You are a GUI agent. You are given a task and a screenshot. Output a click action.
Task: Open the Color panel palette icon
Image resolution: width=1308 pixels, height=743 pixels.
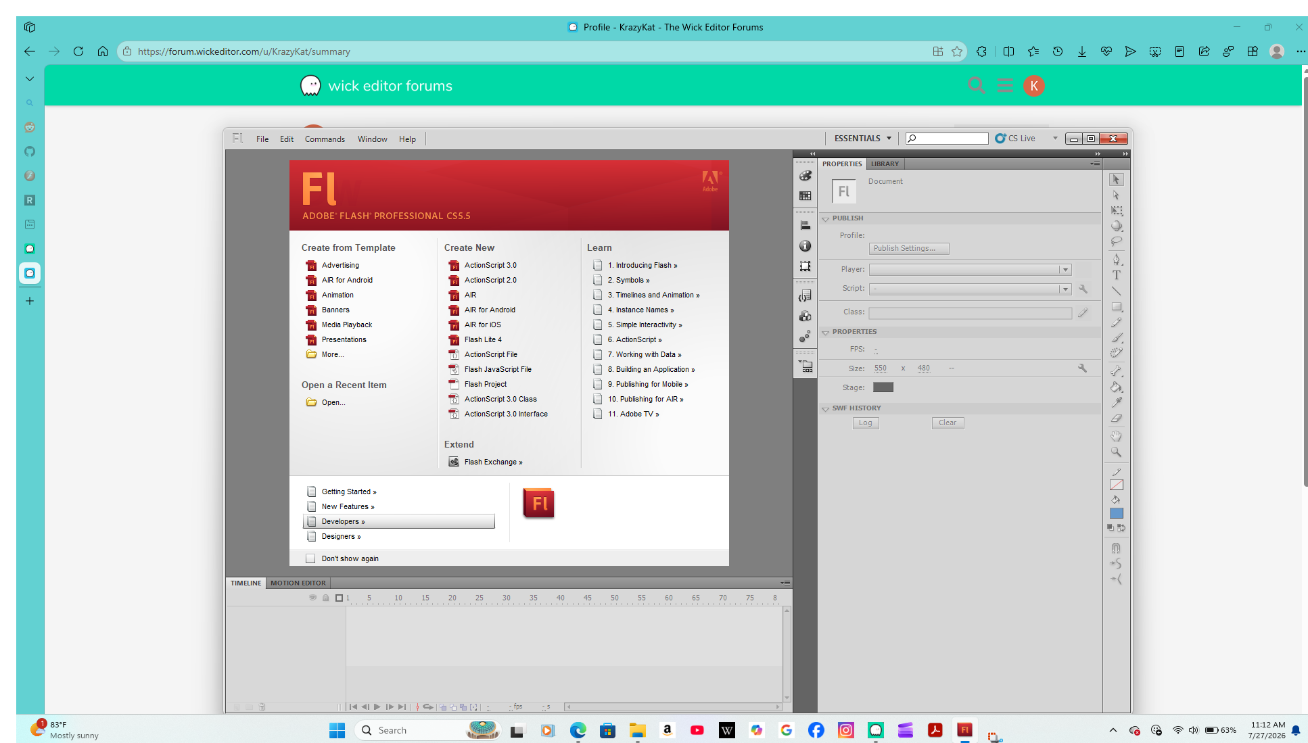(x=805, y=176)
